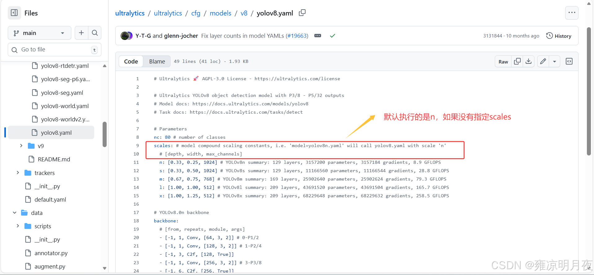Click the Files panel heading
This screenshot has width=594, height=275.
click(31, 13)
